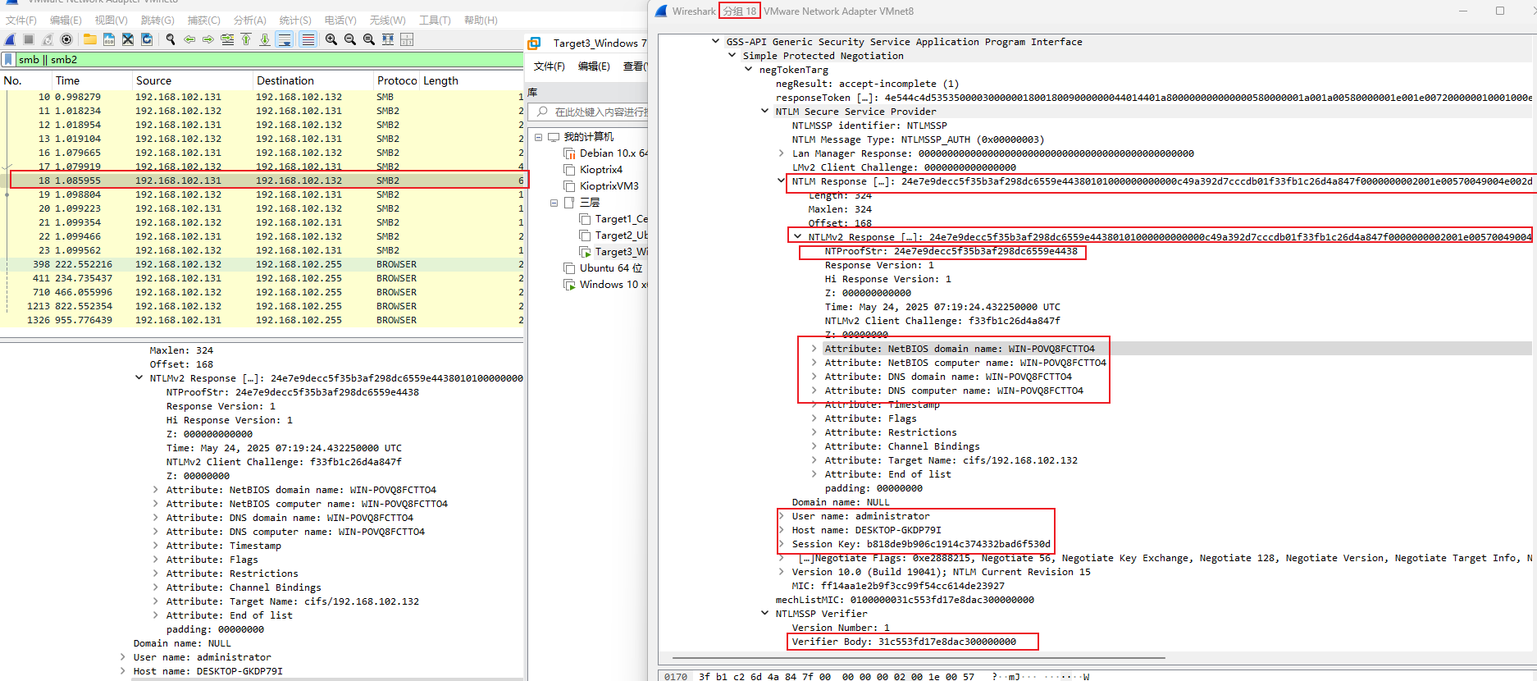Toggle auto-scroll during live capture
Screen dimensions: 1537x681
coord(285,39)
